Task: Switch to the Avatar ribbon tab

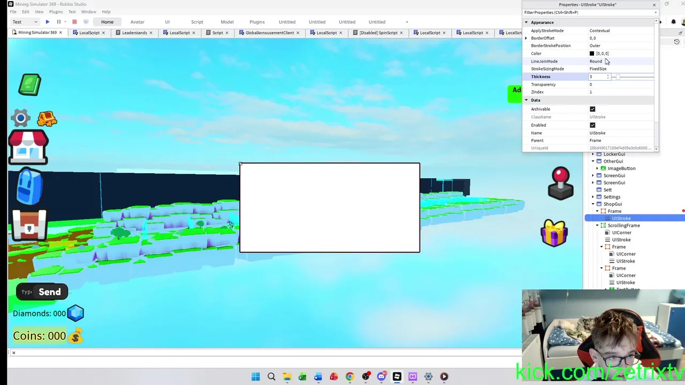Action: tap(138, 22)
